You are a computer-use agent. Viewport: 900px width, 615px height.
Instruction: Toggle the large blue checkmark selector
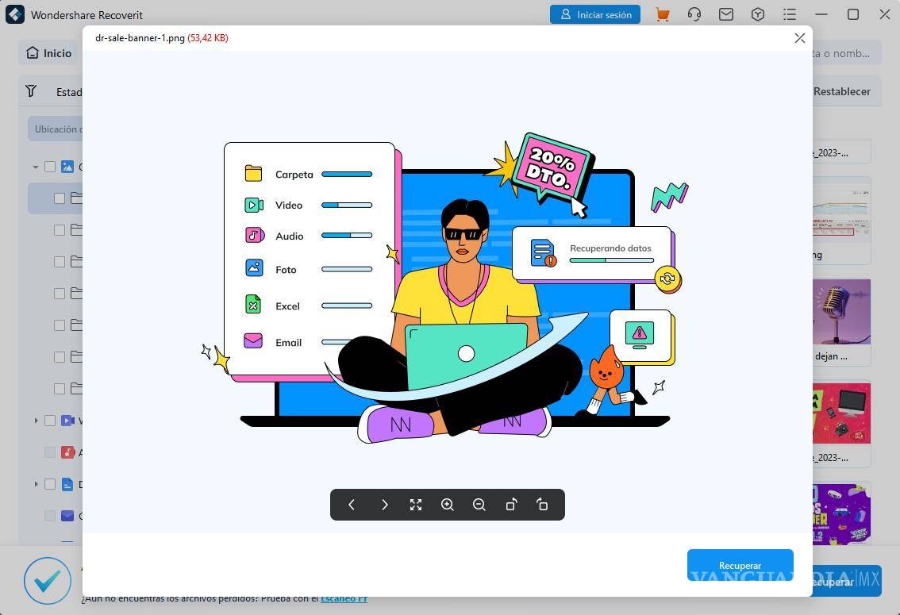[x=47, y=580]
